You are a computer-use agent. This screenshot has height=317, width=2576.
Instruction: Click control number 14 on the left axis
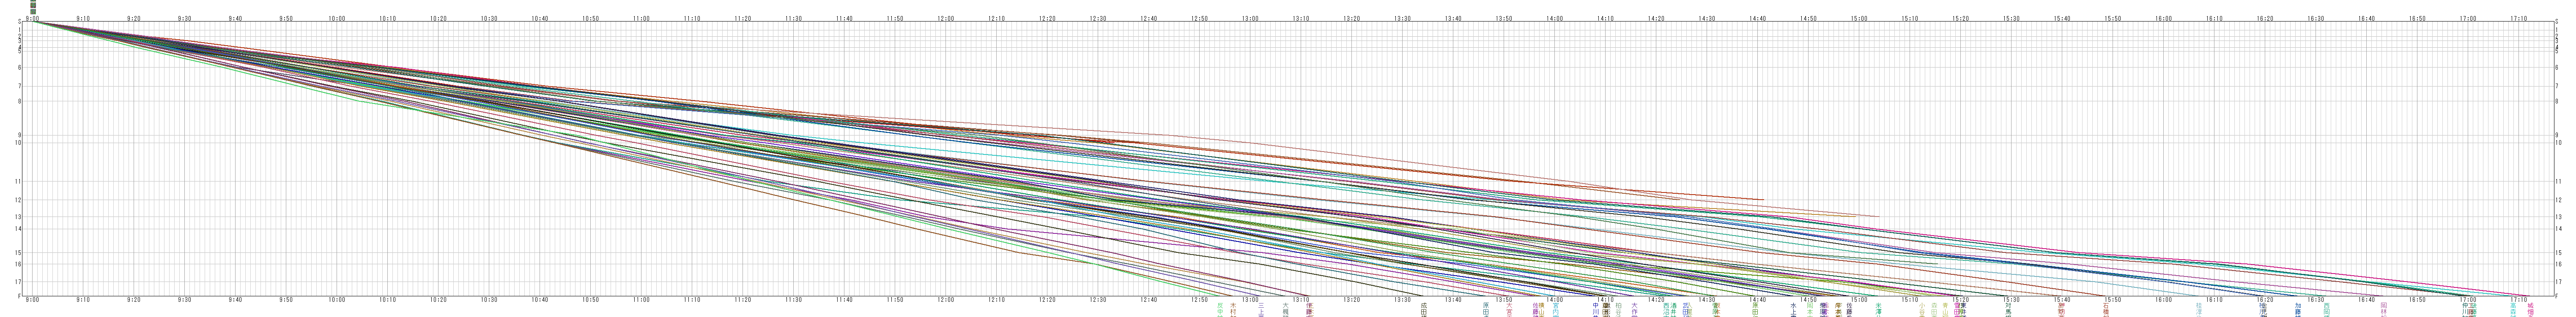(x=19, y=228)
